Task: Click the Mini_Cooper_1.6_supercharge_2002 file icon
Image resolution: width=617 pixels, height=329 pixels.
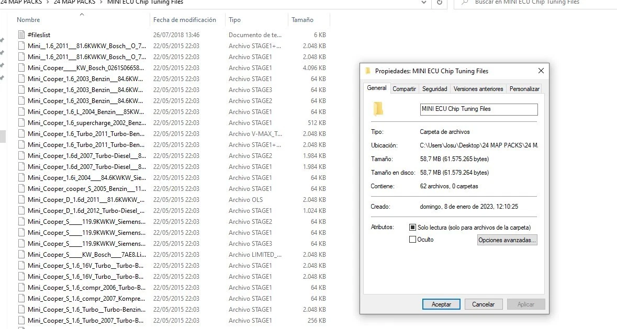Action: point(21,122)
